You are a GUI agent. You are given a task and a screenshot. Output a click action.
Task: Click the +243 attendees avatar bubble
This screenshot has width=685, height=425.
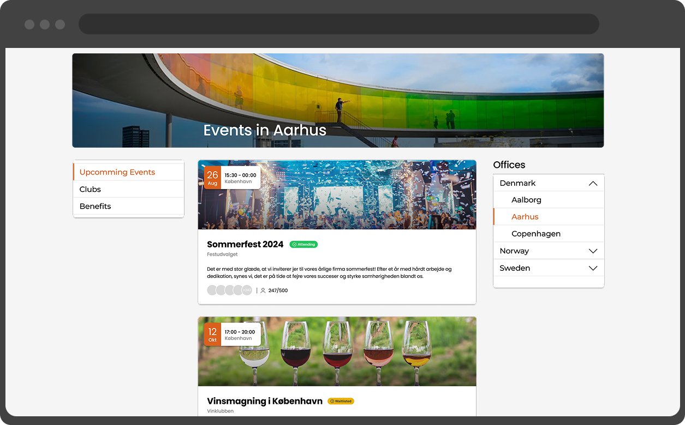(x=247, y=290)
